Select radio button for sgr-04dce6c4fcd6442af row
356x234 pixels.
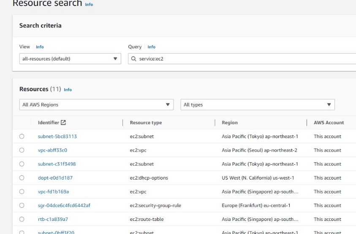point(22,205)
